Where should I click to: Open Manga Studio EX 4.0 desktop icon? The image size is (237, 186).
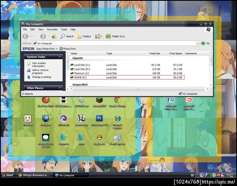point(45,141)
